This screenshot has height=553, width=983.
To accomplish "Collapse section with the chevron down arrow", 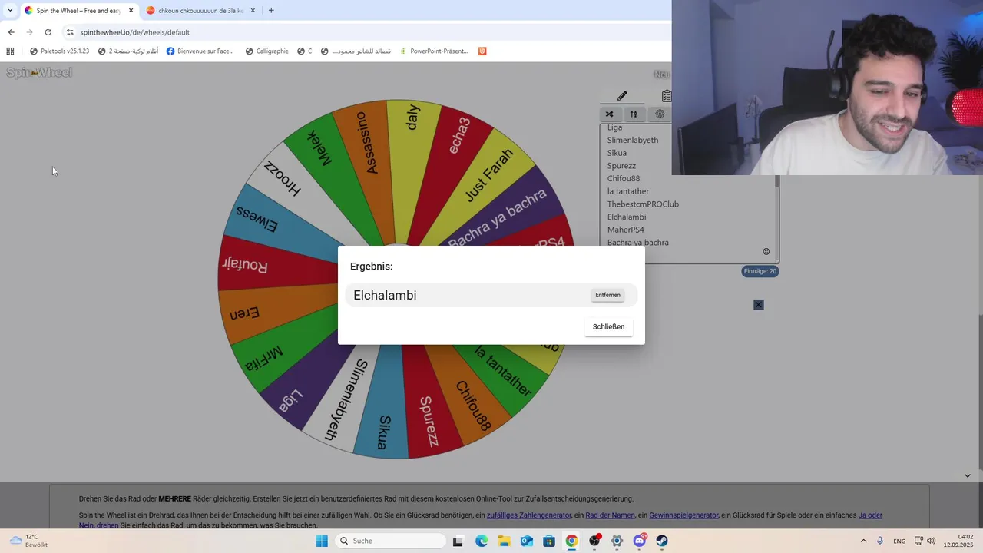I will (x=967, y=475).
